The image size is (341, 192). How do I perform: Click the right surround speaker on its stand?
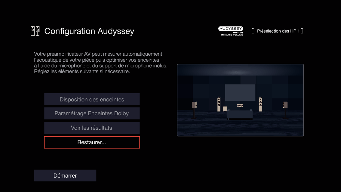(285, 104)
